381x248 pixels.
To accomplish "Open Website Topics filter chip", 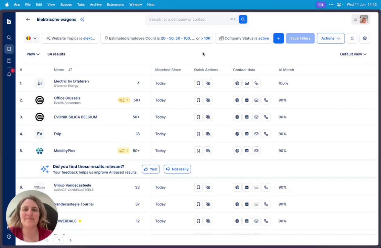I will point(70,38).
